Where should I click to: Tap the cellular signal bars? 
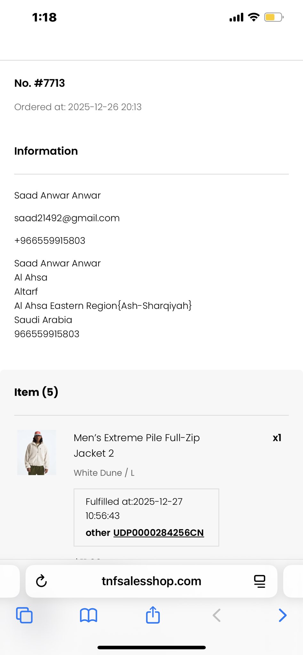coord(236,18)
